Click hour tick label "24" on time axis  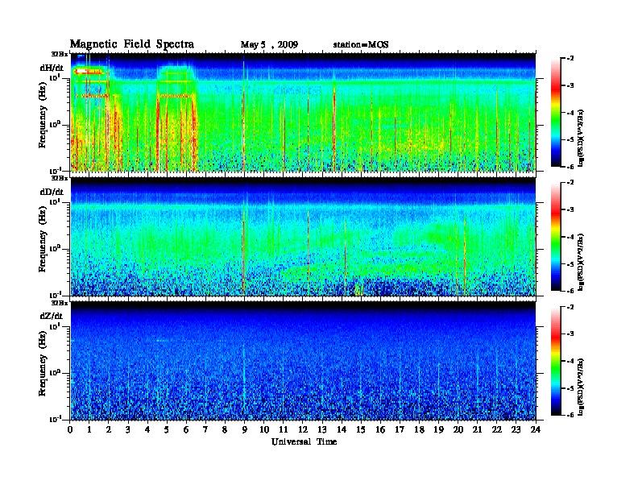(536, 429)
